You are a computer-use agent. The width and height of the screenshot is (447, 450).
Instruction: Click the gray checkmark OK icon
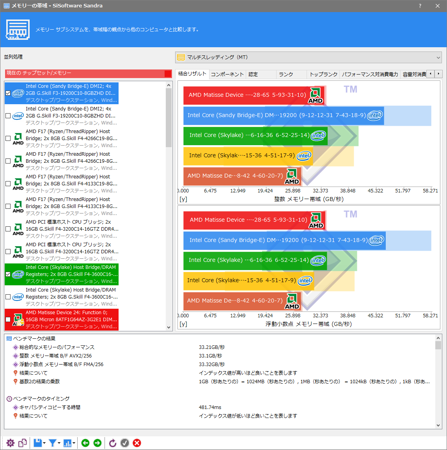coord(124,443)
